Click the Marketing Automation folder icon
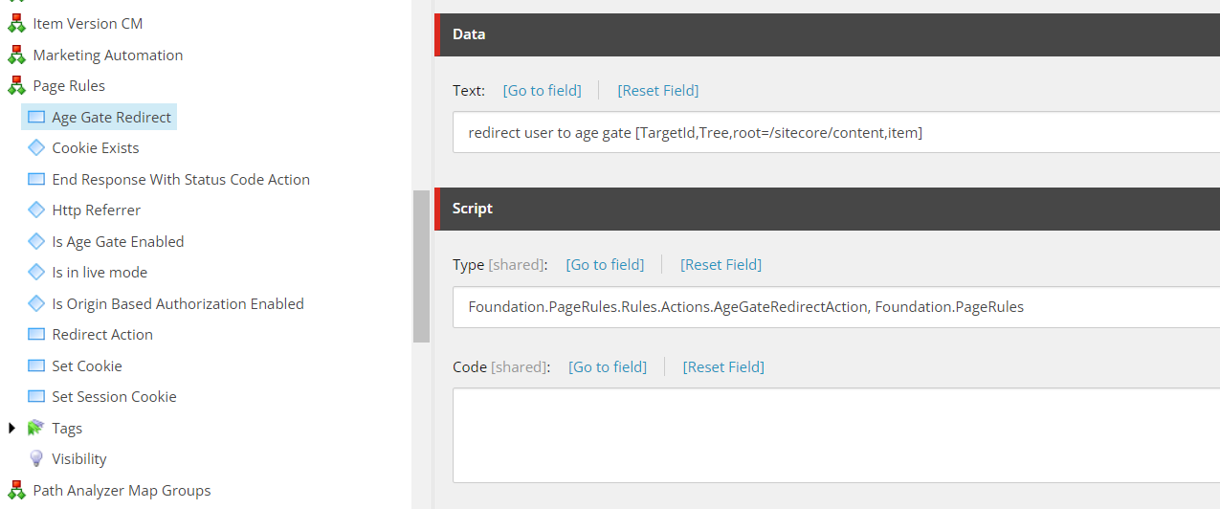Image resolution: width=1220 pixels, height=509 pixels. coord(16,55)
